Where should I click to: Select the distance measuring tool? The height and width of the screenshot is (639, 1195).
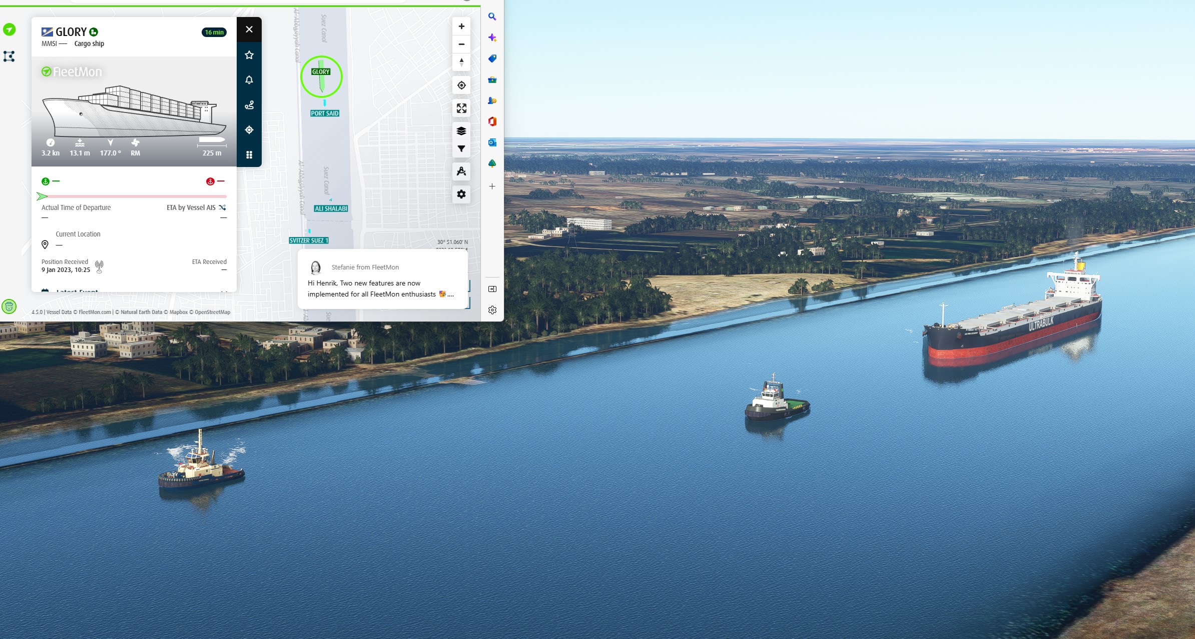click(x=461, y=171)
